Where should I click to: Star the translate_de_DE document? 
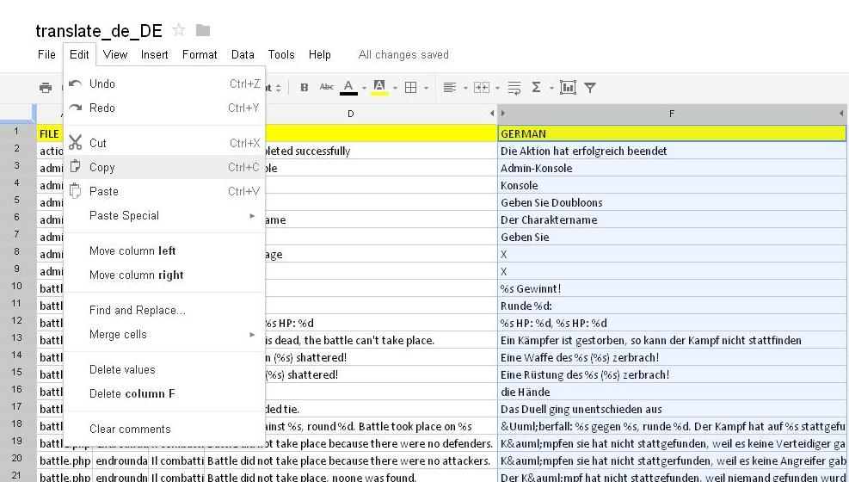[x=179, y=31]
